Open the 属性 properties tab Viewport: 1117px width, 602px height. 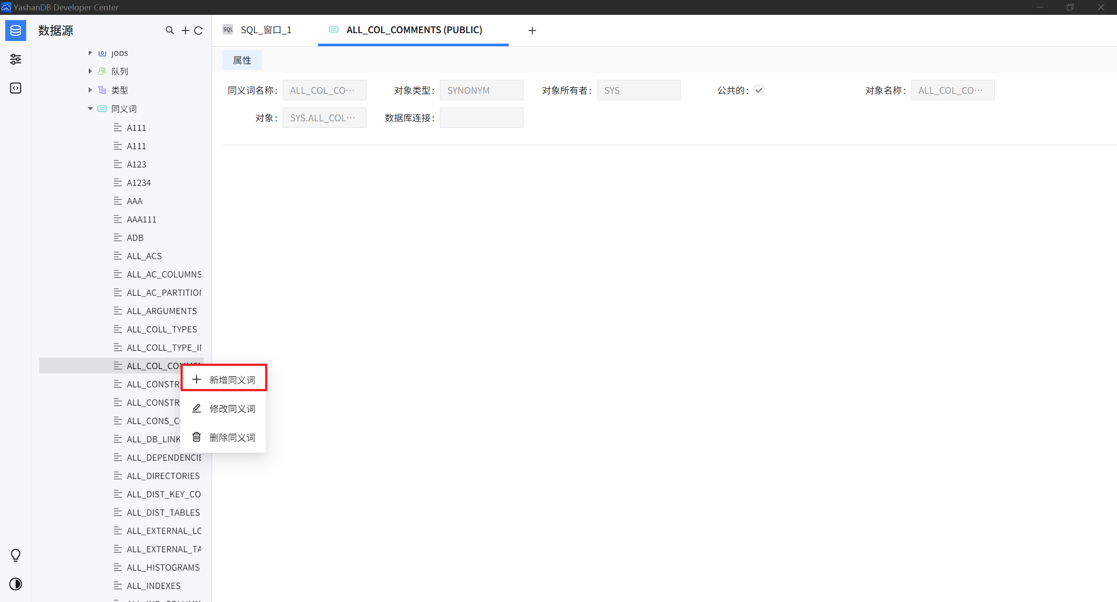[242, 60]
